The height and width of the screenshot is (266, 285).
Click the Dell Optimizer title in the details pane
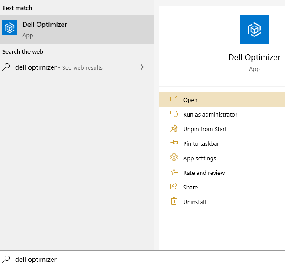click(254, 57)
